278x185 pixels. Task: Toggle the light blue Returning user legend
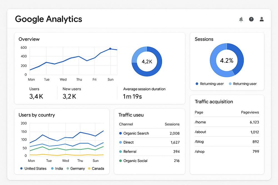242,84
